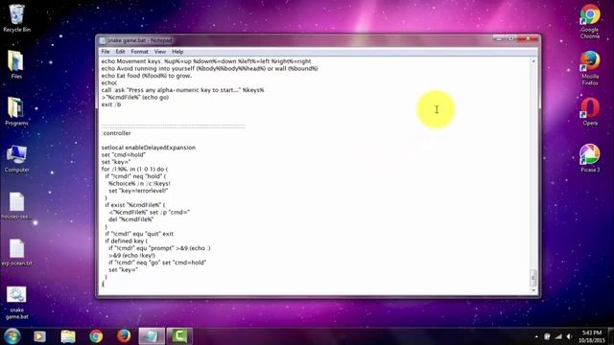Launch Google Chrome from desktop shortcut
Screen dimensions: 614x345
pyautogui.click(x=590, y=21)
